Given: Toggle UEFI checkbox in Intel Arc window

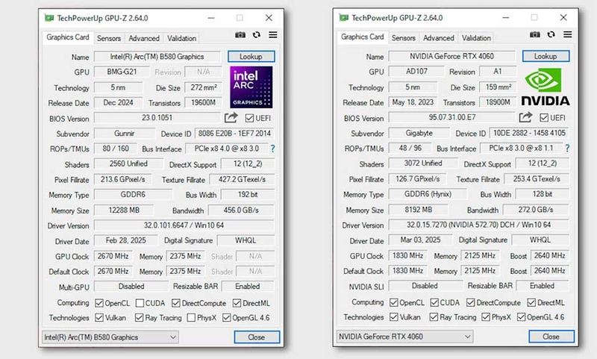Looking at the screenshot, I should point(249,119).
